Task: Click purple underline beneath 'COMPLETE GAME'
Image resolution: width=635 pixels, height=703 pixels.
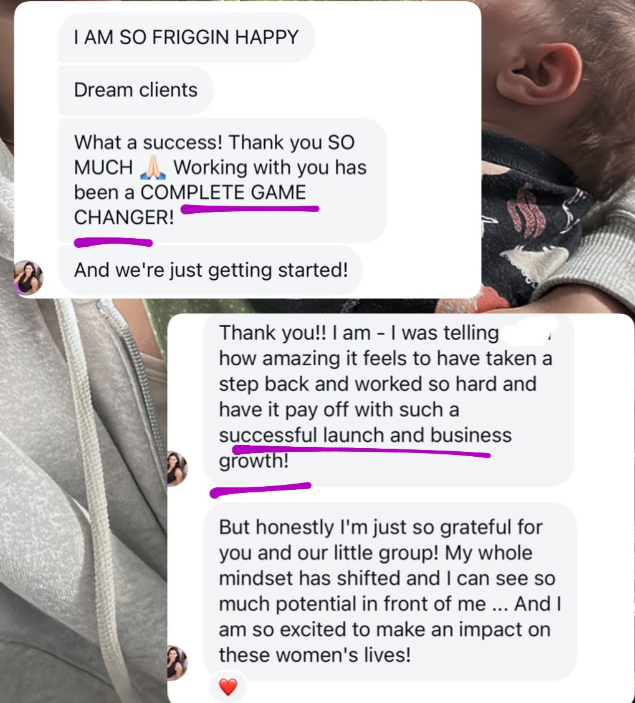Action: pos(250,209)
